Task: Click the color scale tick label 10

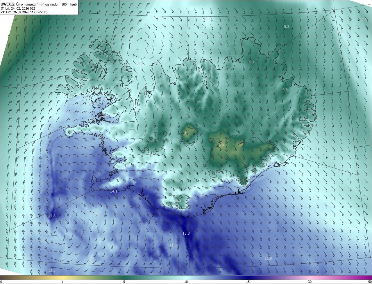Action: click(186, 282)
